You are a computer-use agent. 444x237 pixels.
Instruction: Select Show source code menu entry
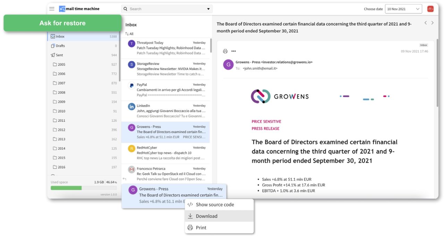[219, 204]
